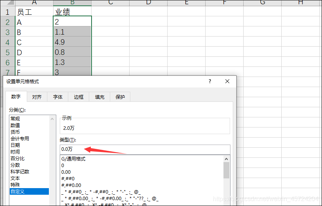Viewport: 322px width, 206px height.
Task: Click the select-all corner of sheet
Action: coord(8,2)
